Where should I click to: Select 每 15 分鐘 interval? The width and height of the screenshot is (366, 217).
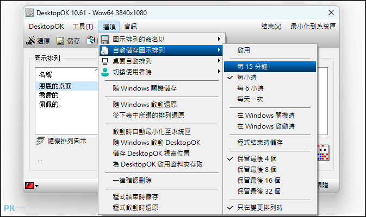click(270, 67)
